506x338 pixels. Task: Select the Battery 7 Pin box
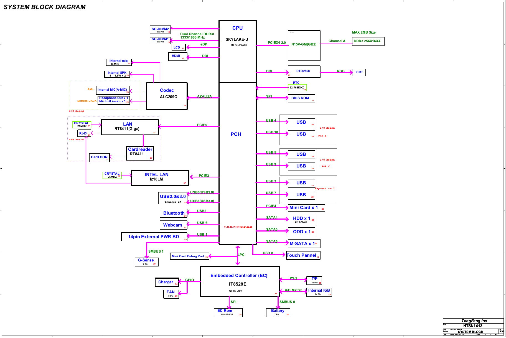point(278,312)
